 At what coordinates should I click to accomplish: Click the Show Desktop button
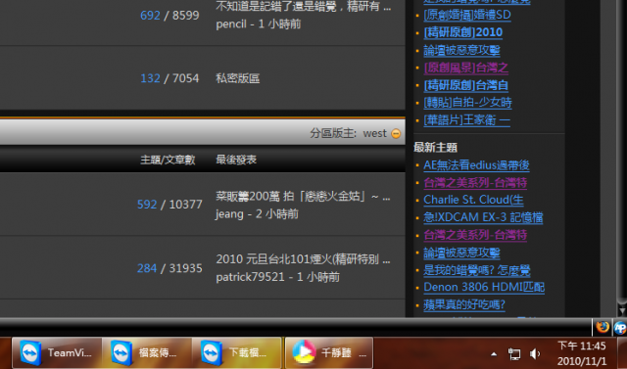[x=622, y=353]
